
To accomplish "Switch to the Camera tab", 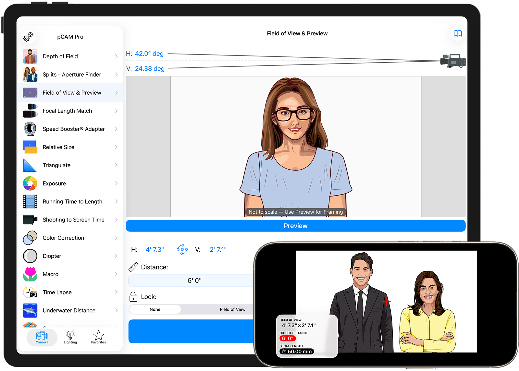I will point(42,338).
